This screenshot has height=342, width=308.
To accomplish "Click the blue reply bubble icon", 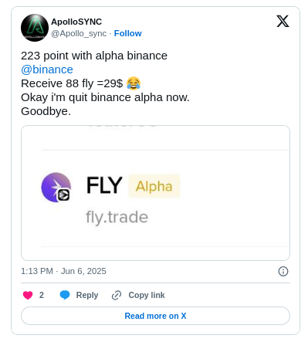I will click(65, 295).
